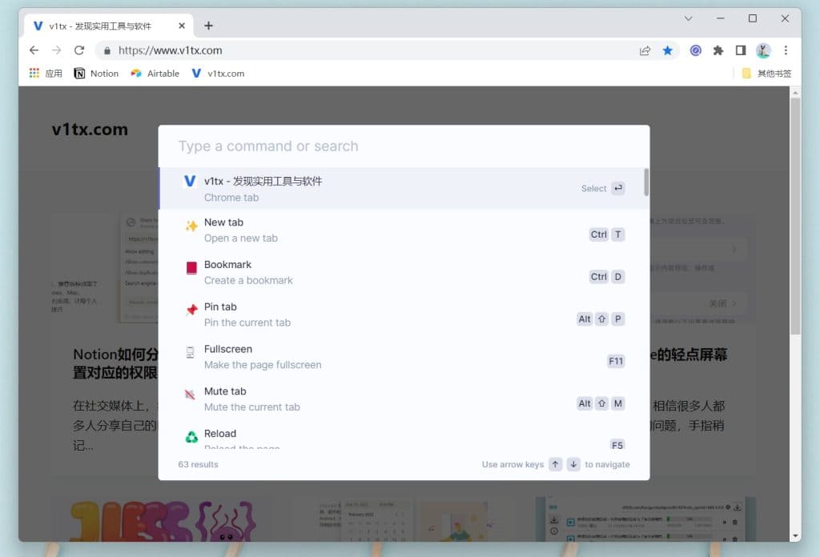Screen dimensions: 820x557
Task: Click the Mute tab speaker icon
Action: [191, 394]
